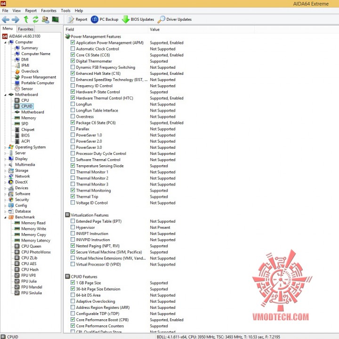339x339 pixels.
Task: Select the Portable Computer item
Action: click(x=34, y=83)
